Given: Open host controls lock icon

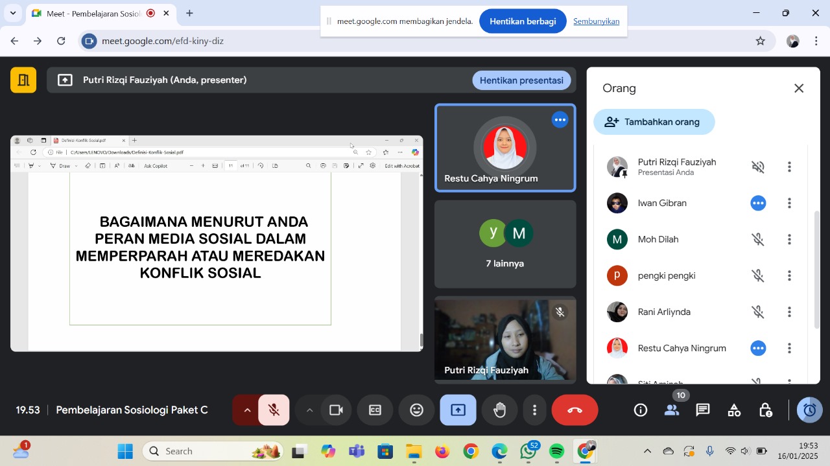Looking at the screenshot, I should click(x=765, y=410).
